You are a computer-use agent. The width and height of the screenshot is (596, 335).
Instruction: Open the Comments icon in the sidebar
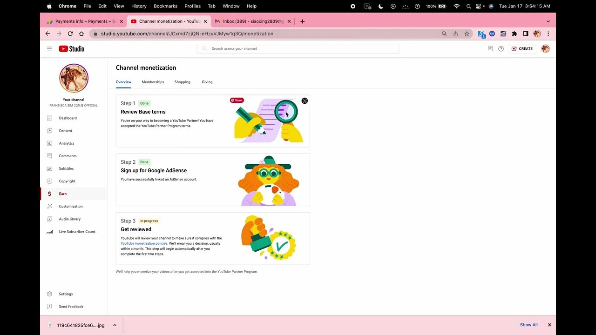point(49,156)
